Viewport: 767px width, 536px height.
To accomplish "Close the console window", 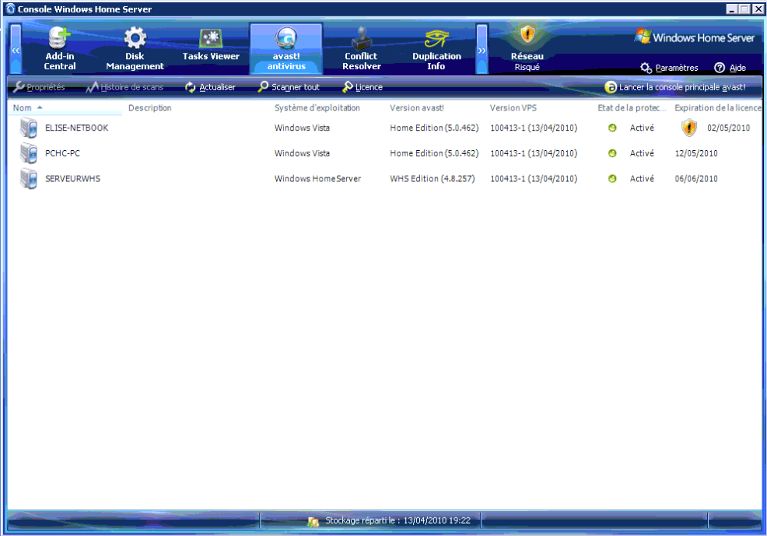I will pos(758,9).
